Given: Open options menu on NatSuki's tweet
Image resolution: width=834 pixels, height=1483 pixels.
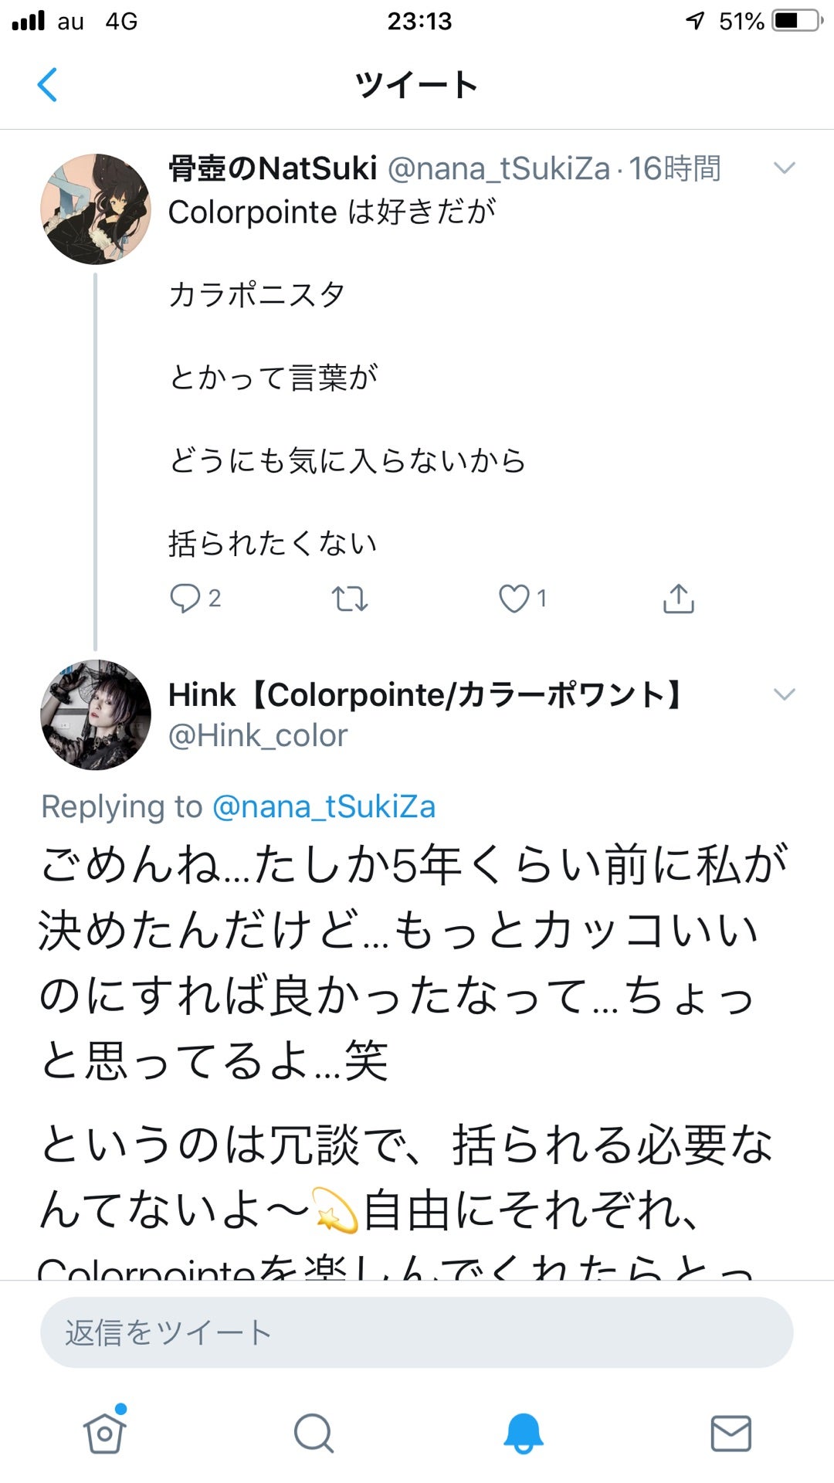Looking at the screenshot, I should [785, 168].
